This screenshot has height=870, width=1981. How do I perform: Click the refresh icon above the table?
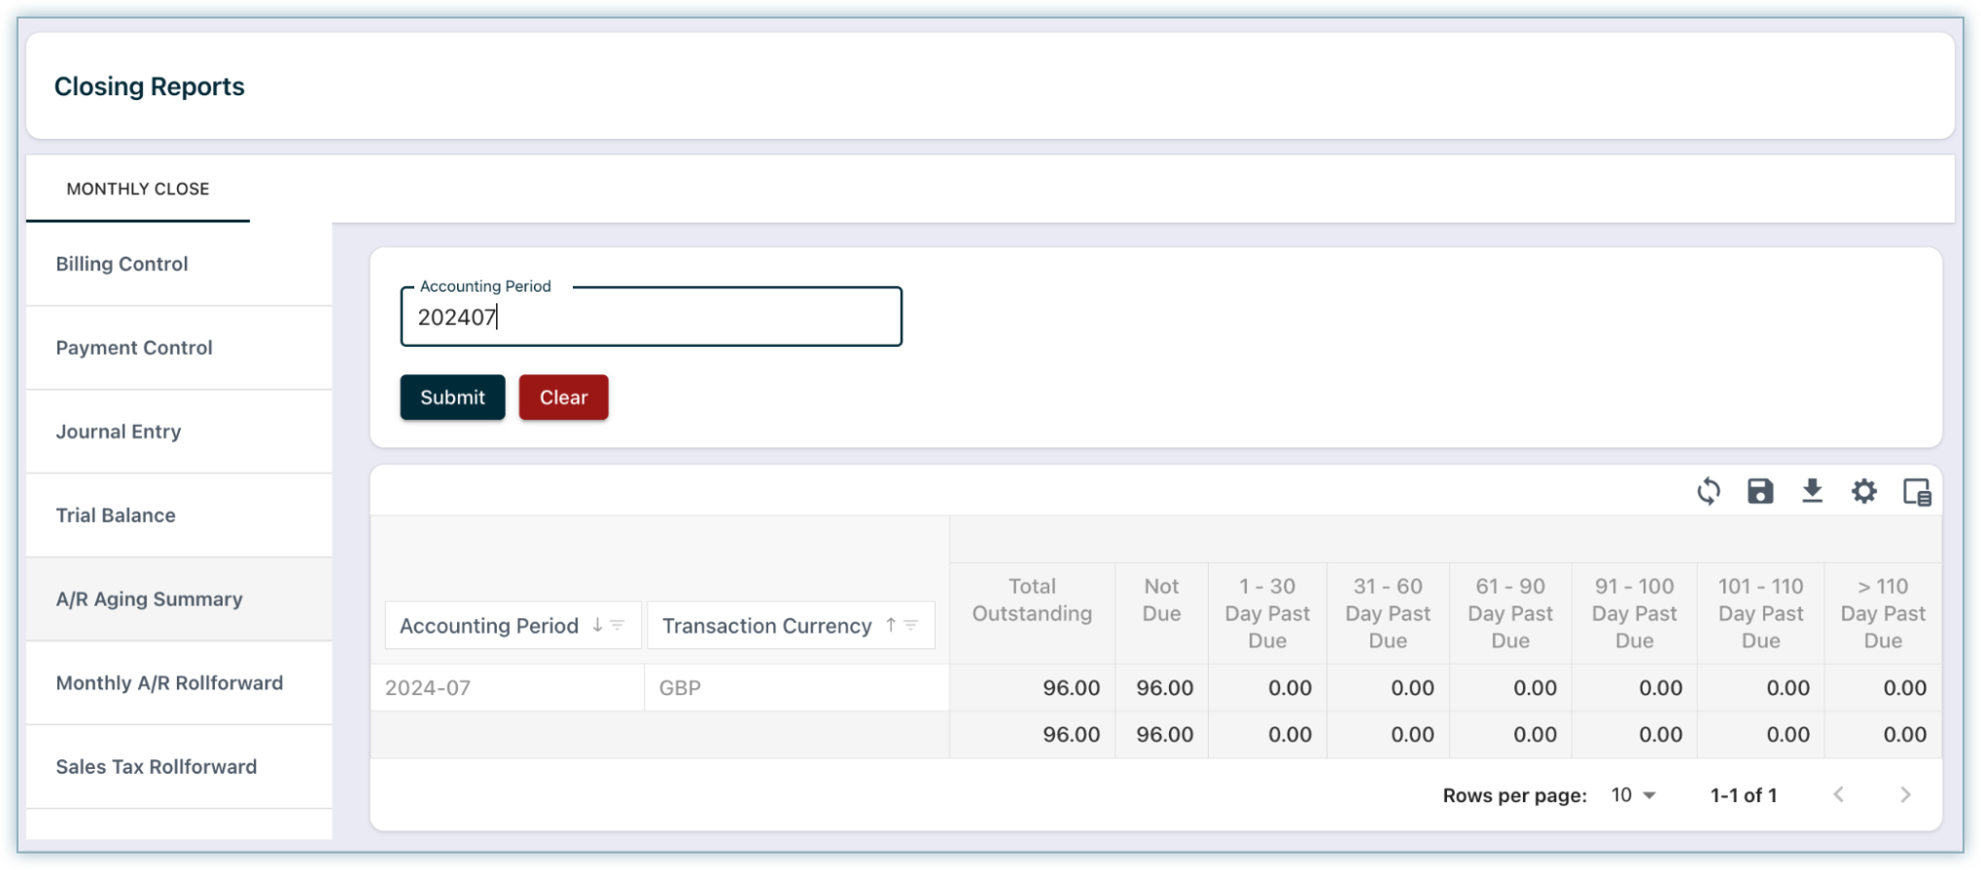[x=1708, y=492]
